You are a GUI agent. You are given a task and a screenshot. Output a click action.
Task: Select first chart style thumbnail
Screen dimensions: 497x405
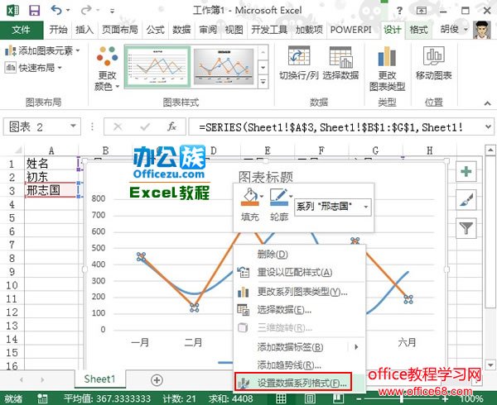[158, 67]
